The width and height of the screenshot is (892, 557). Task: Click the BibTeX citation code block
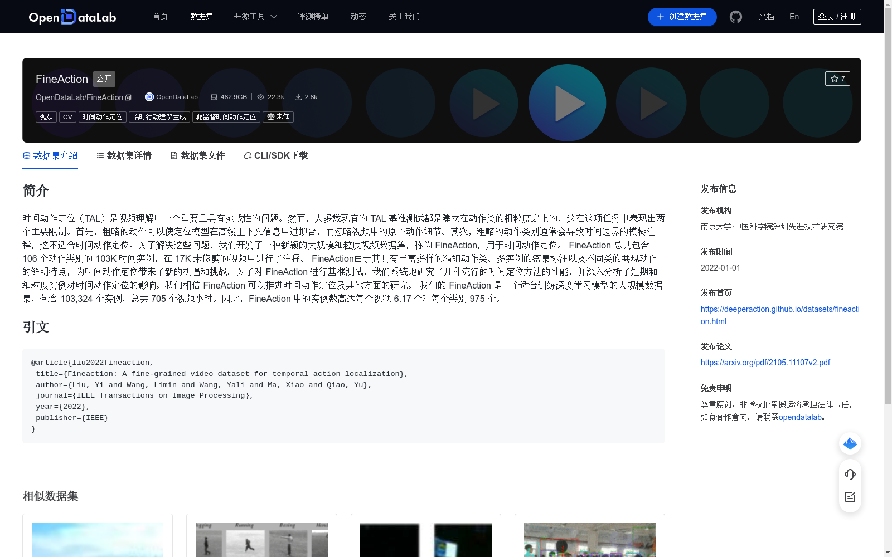pyautogui.click(x=343, y=396)
